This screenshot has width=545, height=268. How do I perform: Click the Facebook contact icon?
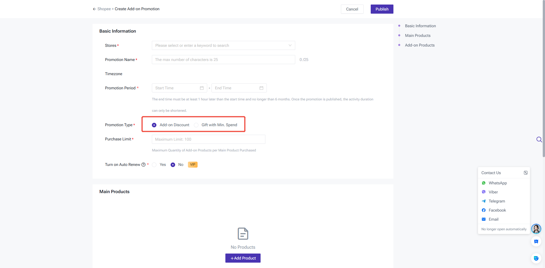483,210
